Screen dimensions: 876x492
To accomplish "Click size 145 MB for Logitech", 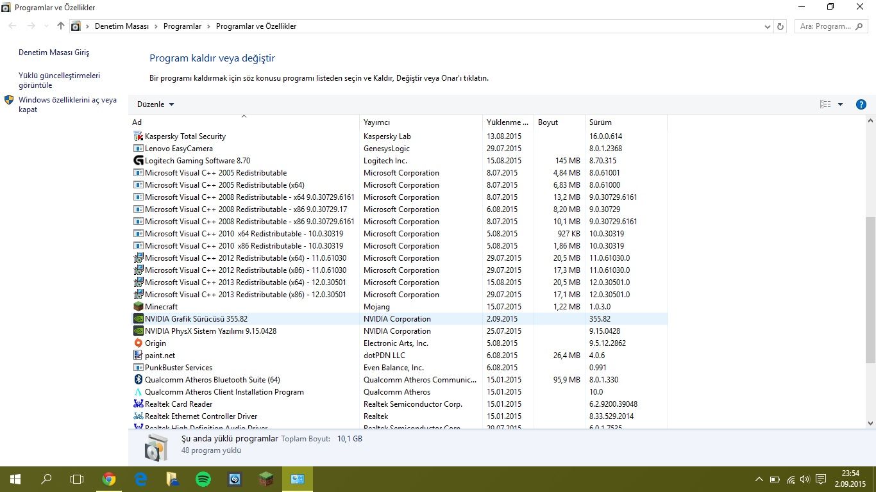I will pyautogui.click(x=568, y=161).
